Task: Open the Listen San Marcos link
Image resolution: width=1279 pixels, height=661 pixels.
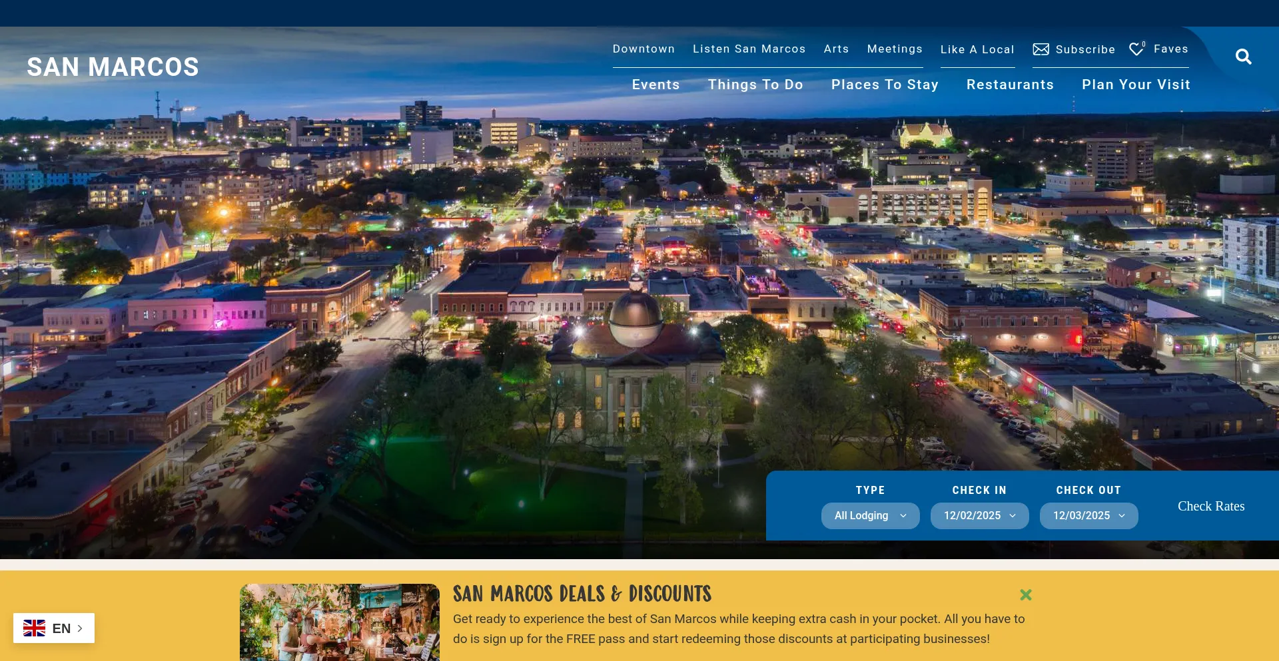Action: (x=749, y=49)
